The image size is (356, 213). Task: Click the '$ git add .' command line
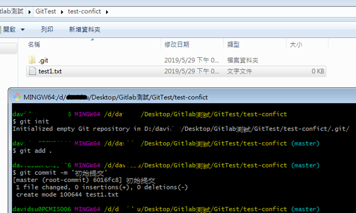pos(32,151)
